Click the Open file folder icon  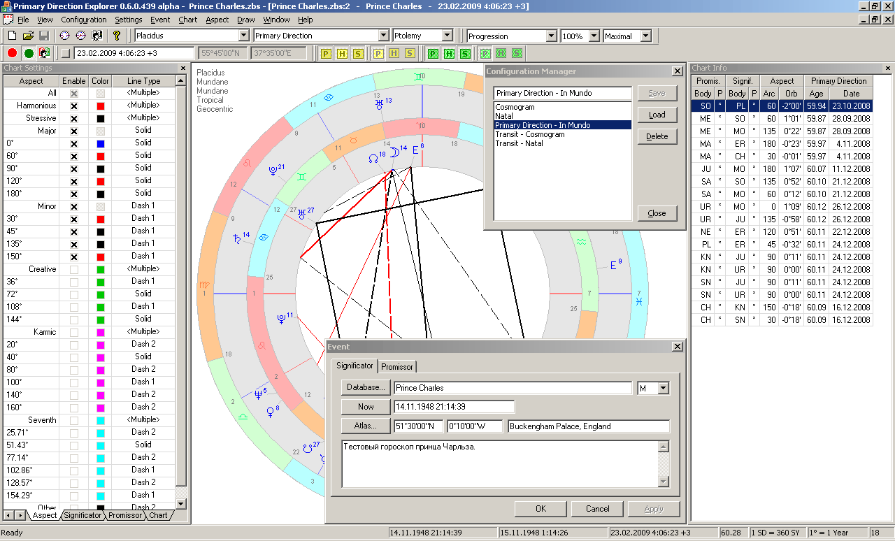pos(28,36)
